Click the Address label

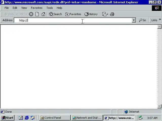8,20
